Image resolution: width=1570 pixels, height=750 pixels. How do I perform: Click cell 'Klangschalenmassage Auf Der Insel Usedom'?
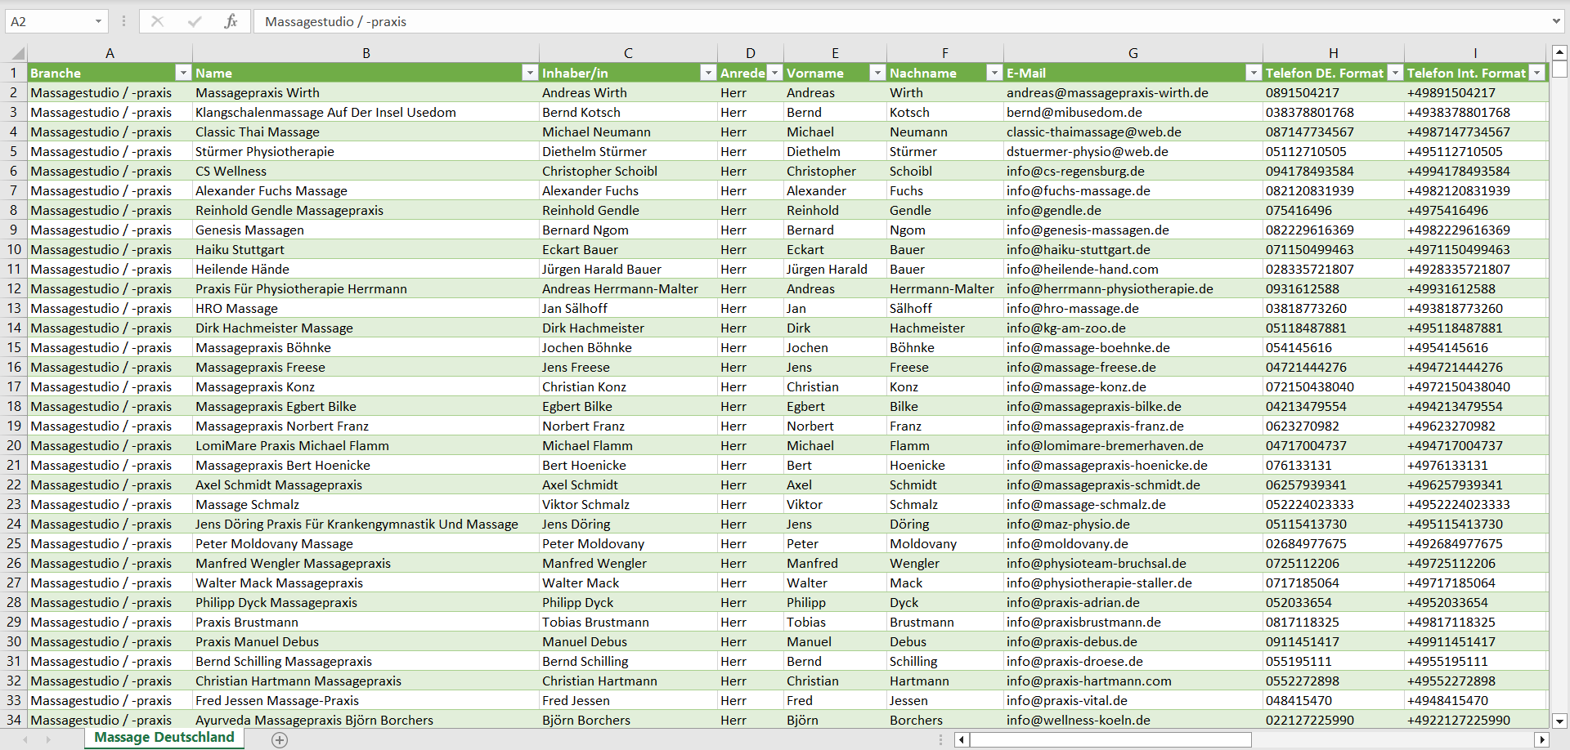(366, 112)
